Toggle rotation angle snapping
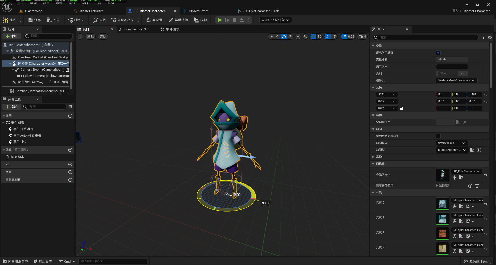 327,37
